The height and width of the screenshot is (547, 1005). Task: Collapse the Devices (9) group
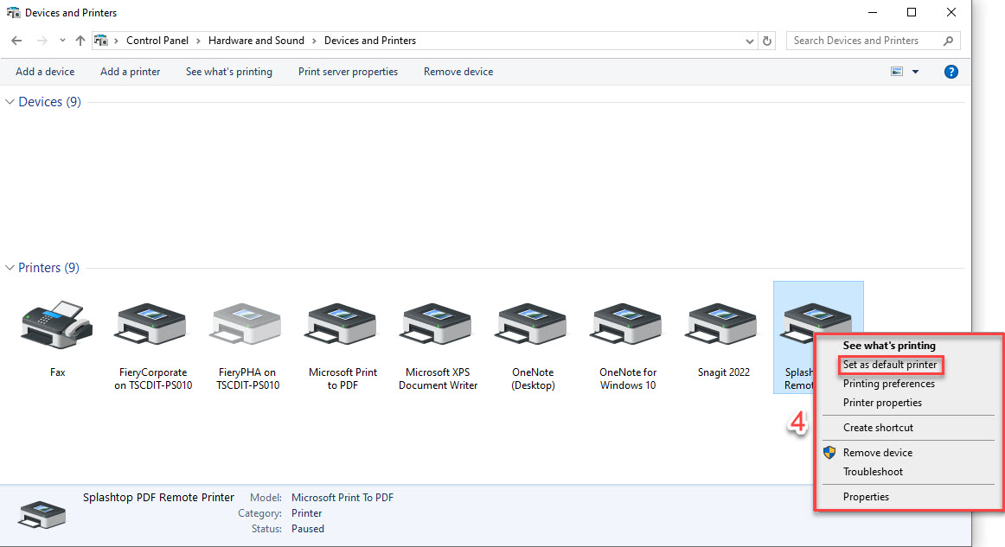point(10,102)
